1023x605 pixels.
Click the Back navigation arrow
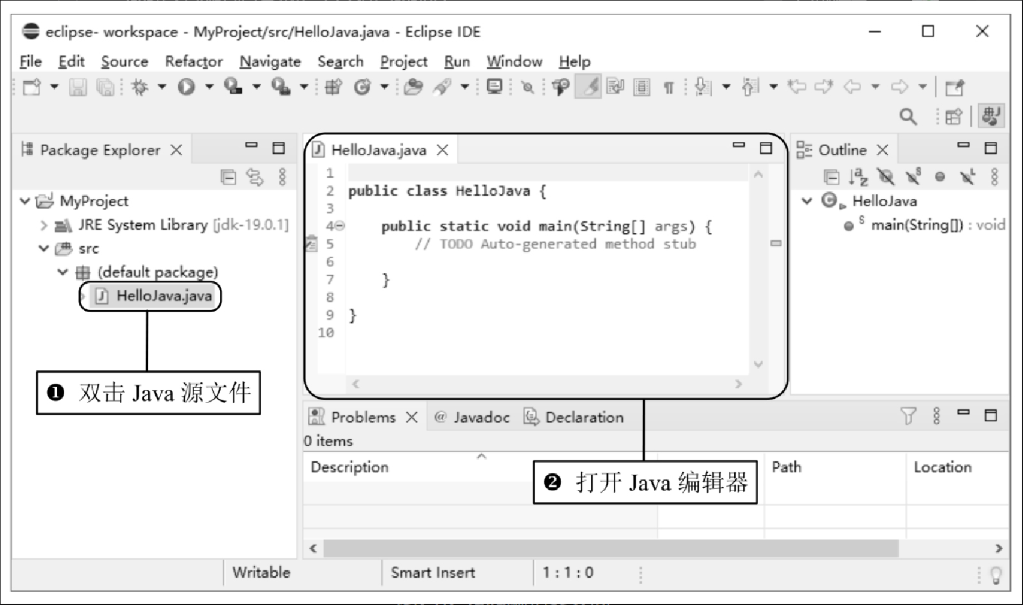click(852, 87)
